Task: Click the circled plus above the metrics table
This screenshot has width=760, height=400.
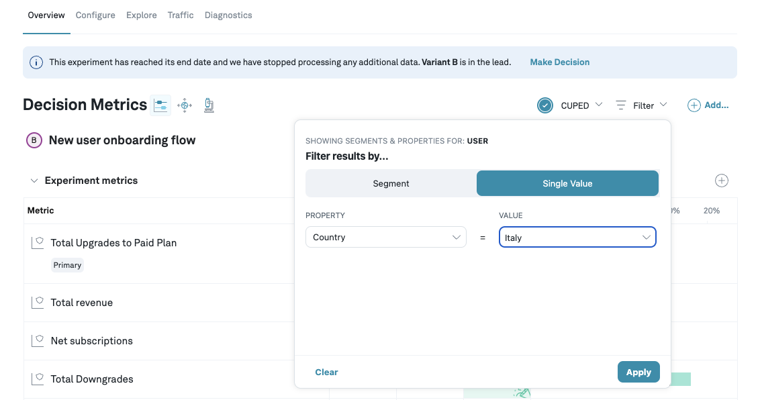Action: point(721,181)
